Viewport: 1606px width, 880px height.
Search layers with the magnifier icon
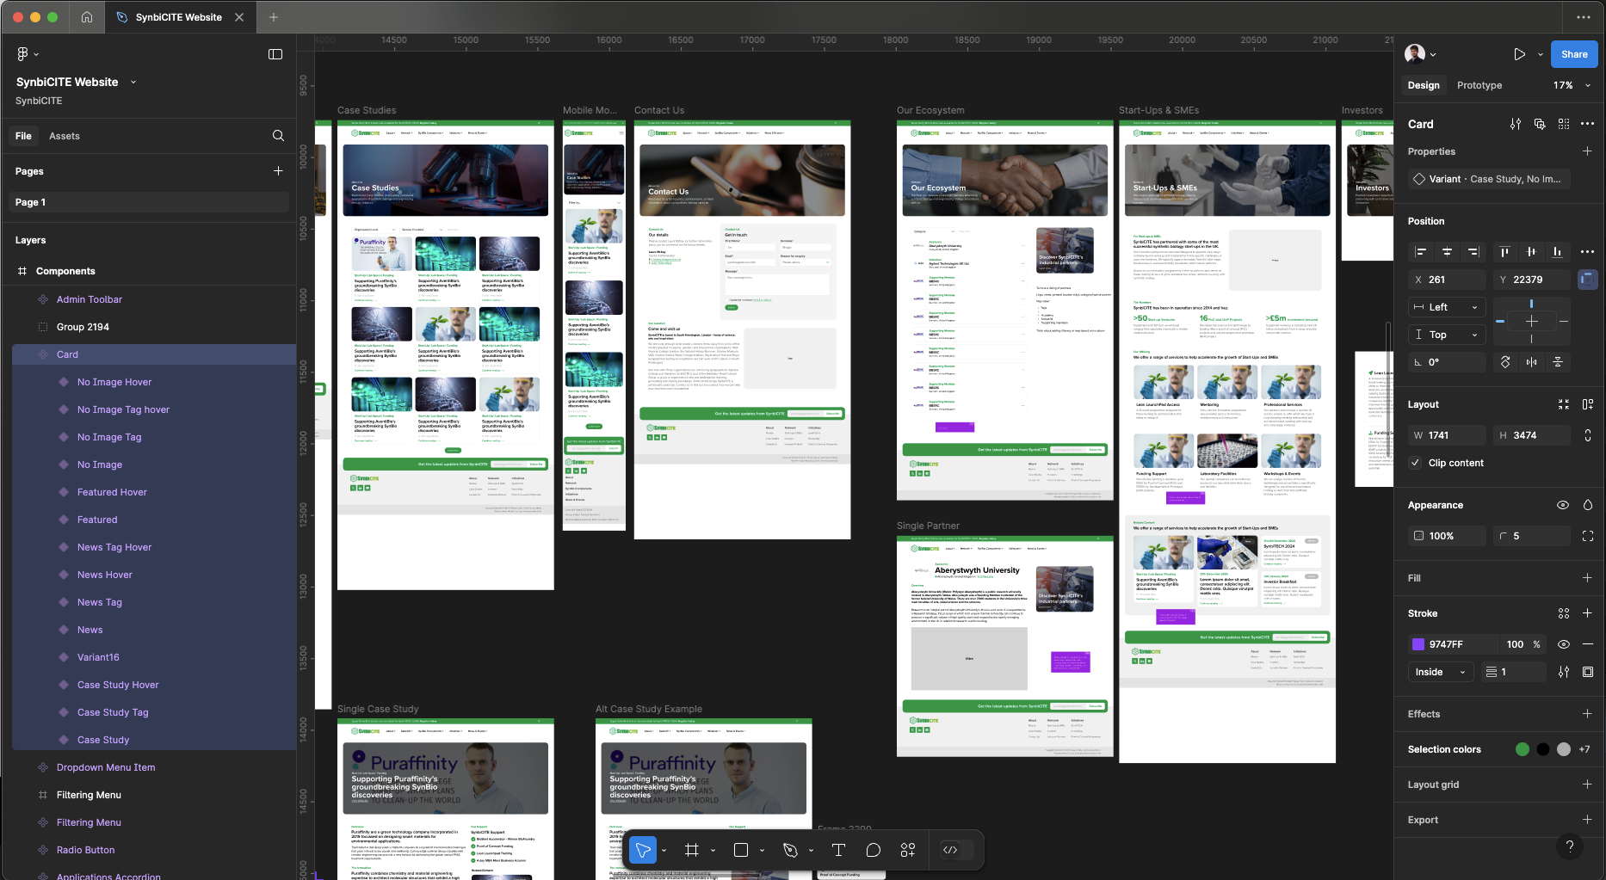coord(278,136)
